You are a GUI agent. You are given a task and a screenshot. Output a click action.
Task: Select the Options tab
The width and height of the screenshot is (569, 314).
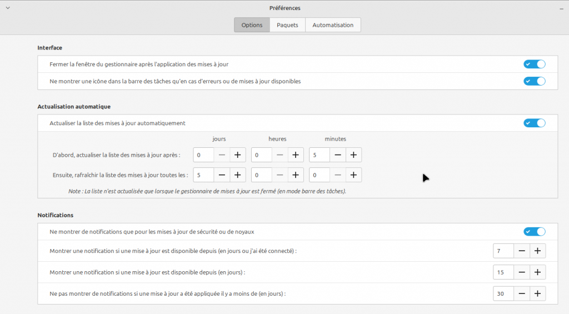(x=252, y=25)
